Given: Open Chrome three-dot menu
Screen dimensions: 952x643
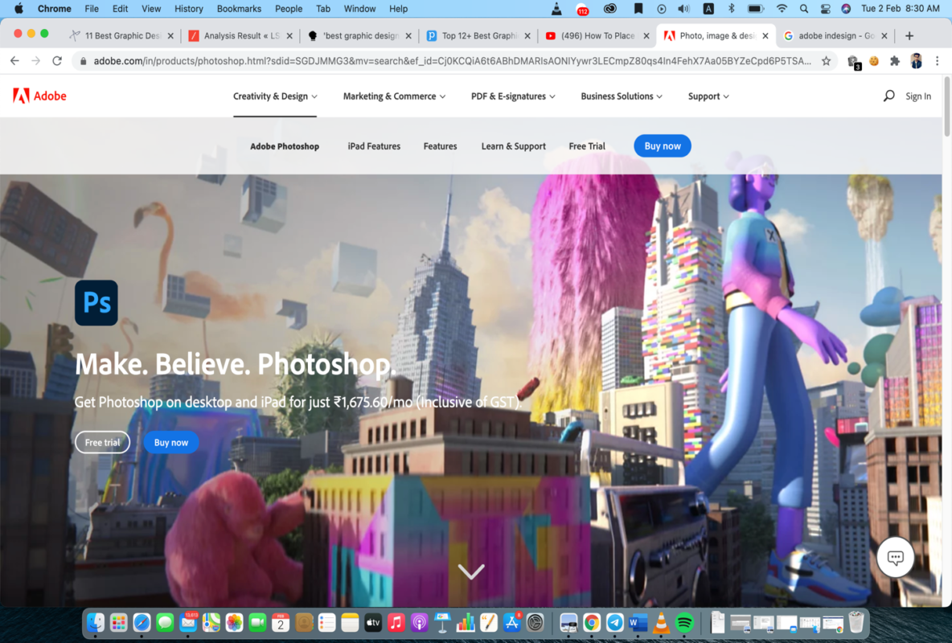Looking at the screenshot, I should (937, 61).
